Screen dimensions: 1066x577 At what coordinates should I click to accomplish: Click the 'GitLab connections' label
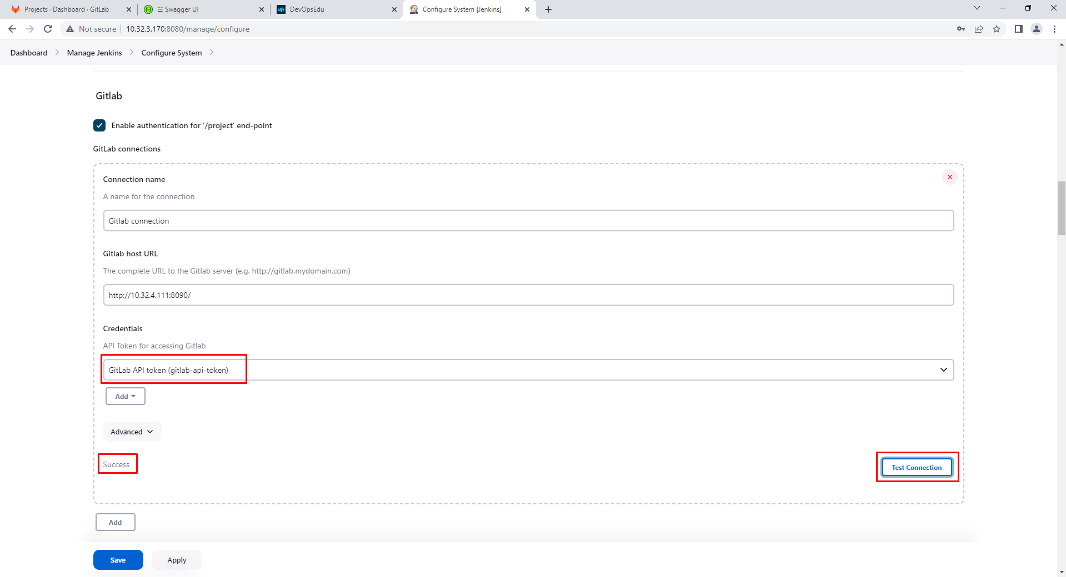click(x=127, y=149)
